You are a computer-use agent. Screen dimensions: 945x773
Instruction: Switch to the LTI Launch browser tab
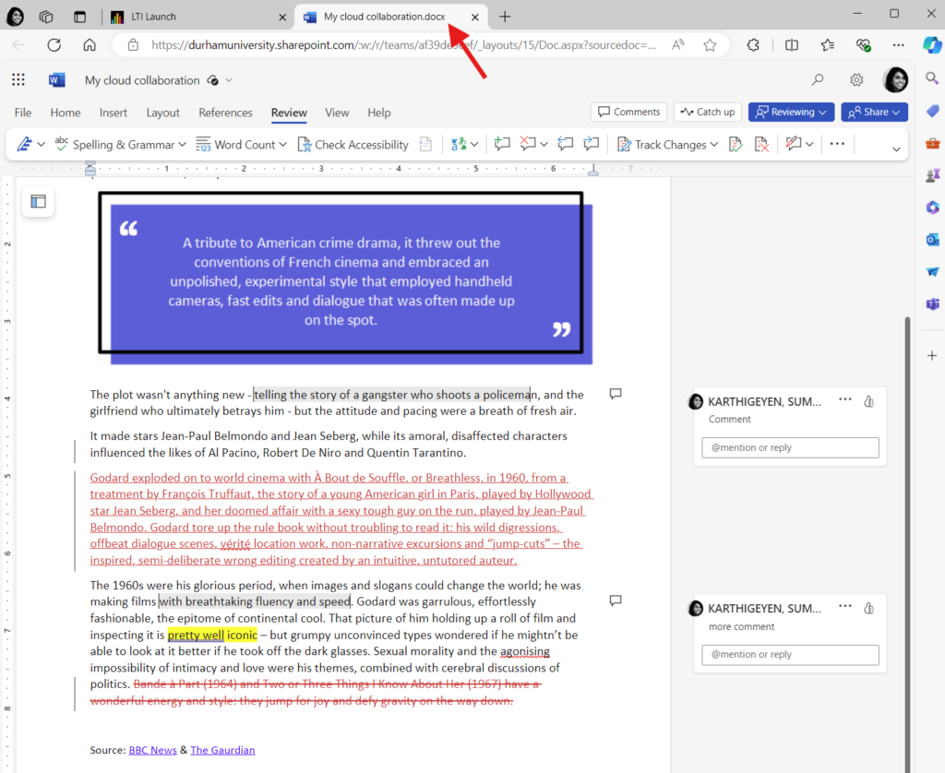tap(197, 17)
